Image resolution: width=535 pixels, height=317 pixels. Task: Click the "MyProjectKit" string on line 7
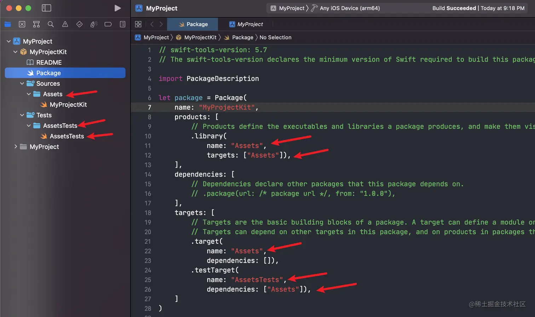(x=227, y=107)
